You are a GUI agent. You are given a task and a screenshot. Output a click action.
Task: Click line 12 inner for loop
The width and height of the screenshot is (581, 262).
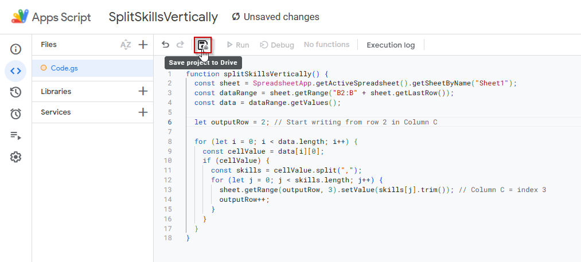tap(297, 180)
